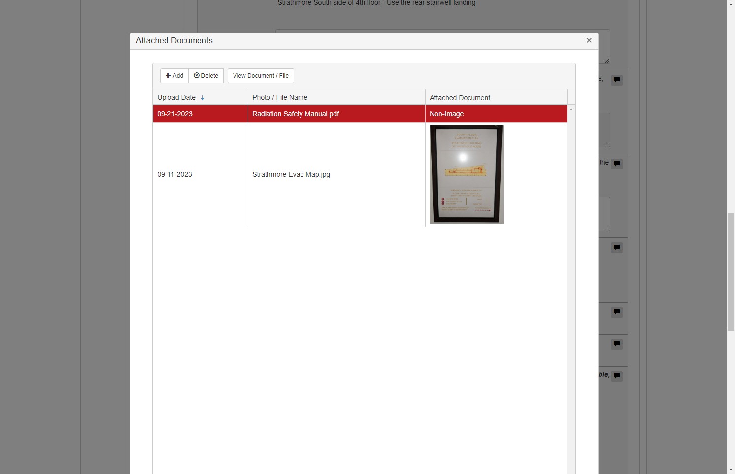Viewport: 735px width, 474px height.
Task: Click the table scrollbar up arrow
Action: click(x=571, y=109)
